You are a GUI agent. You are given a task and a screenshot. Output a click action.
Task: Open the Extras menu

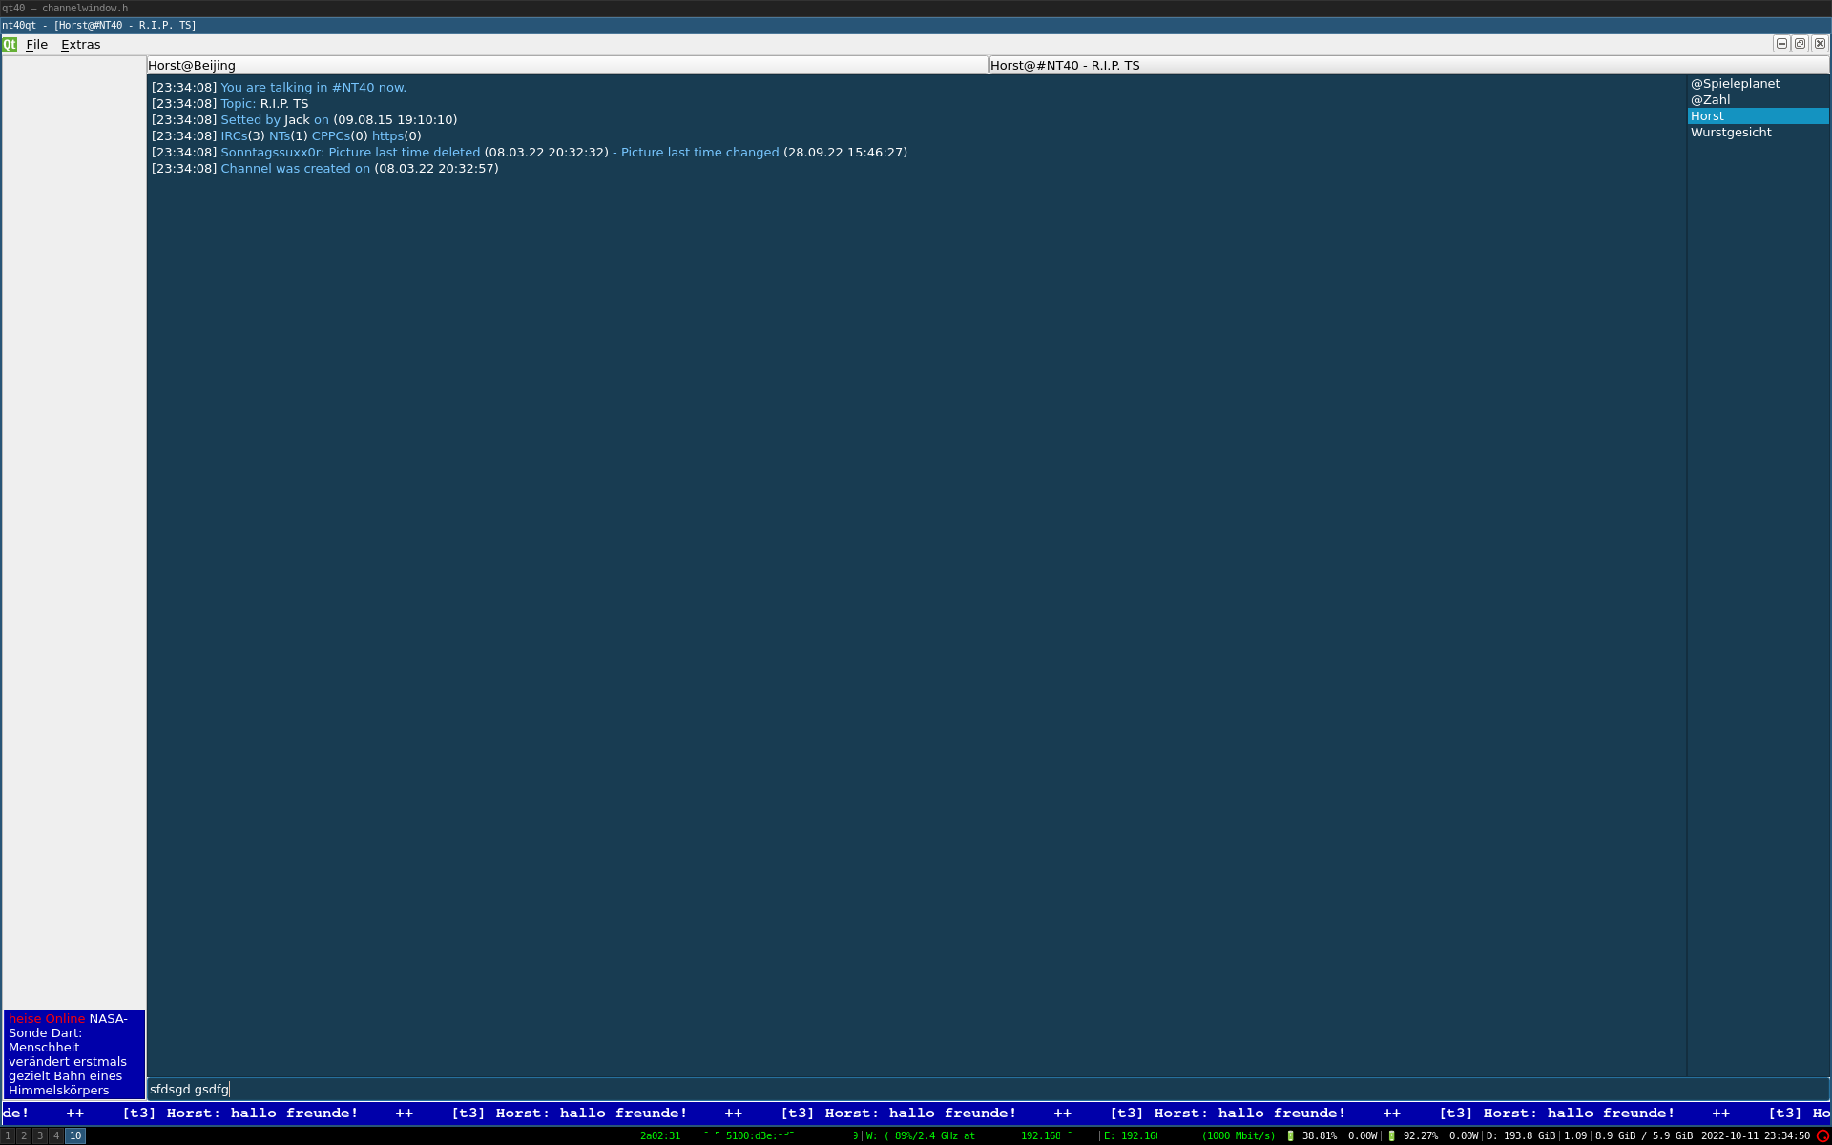pyautogui.click(x=80, y=45)
